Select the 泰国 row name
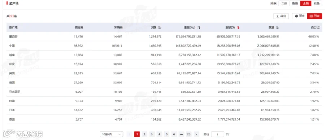 tap(12, 119)
